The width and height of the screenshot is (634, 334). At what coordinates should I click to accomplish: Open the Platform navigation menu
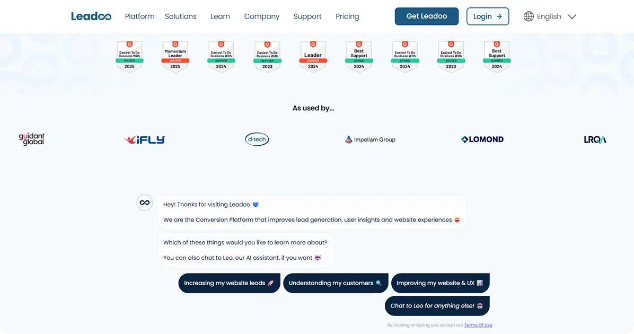[x=139, y=16]
